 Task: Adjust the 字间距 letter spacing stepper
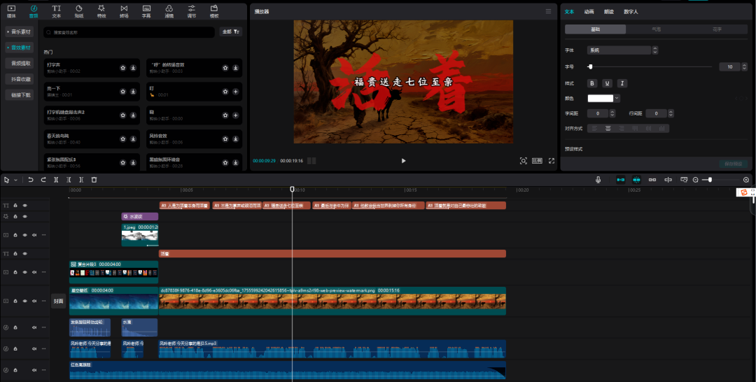pos(612,113)
